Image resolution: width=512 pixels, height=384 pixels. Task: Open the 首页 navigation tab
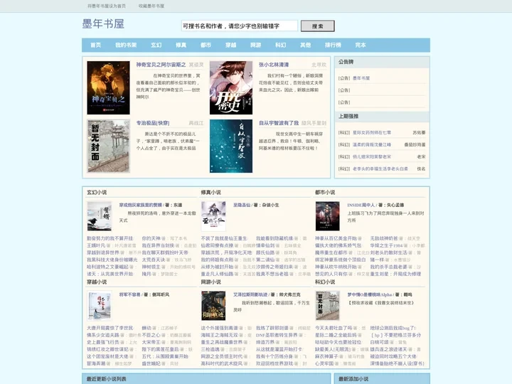95,45
